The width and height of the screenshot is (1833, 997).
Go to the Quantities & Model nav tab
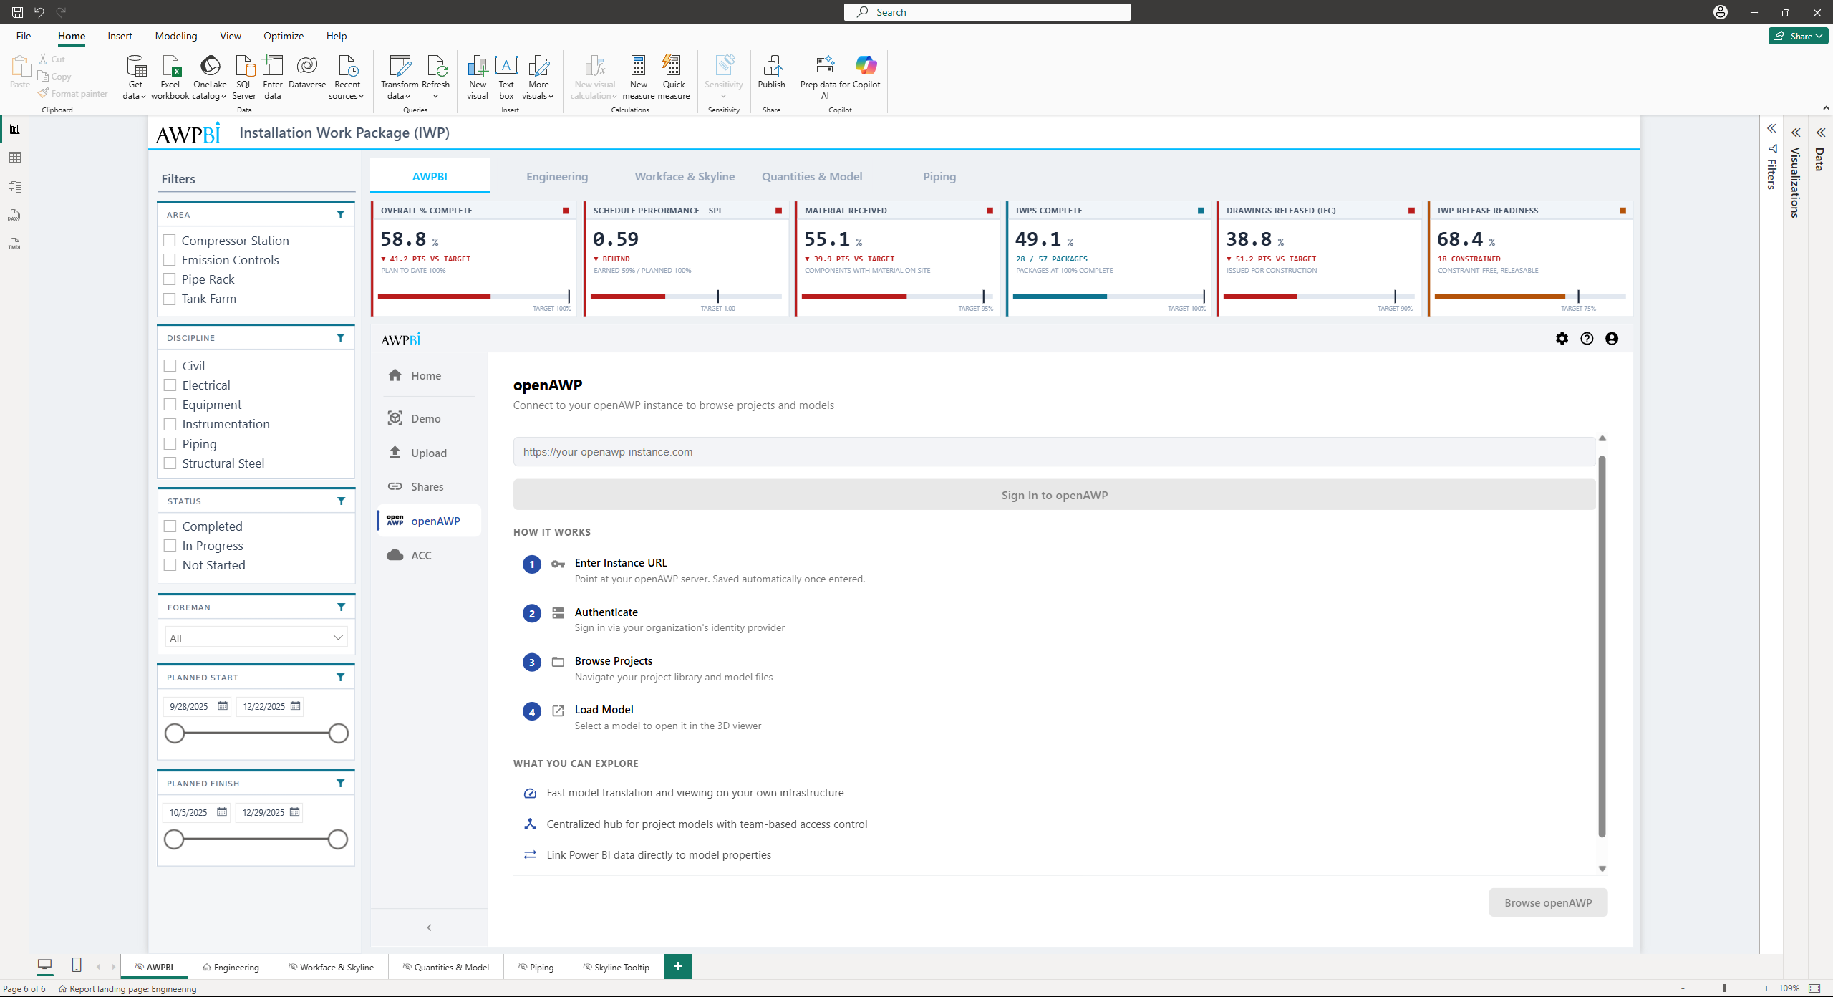[812, 176]
